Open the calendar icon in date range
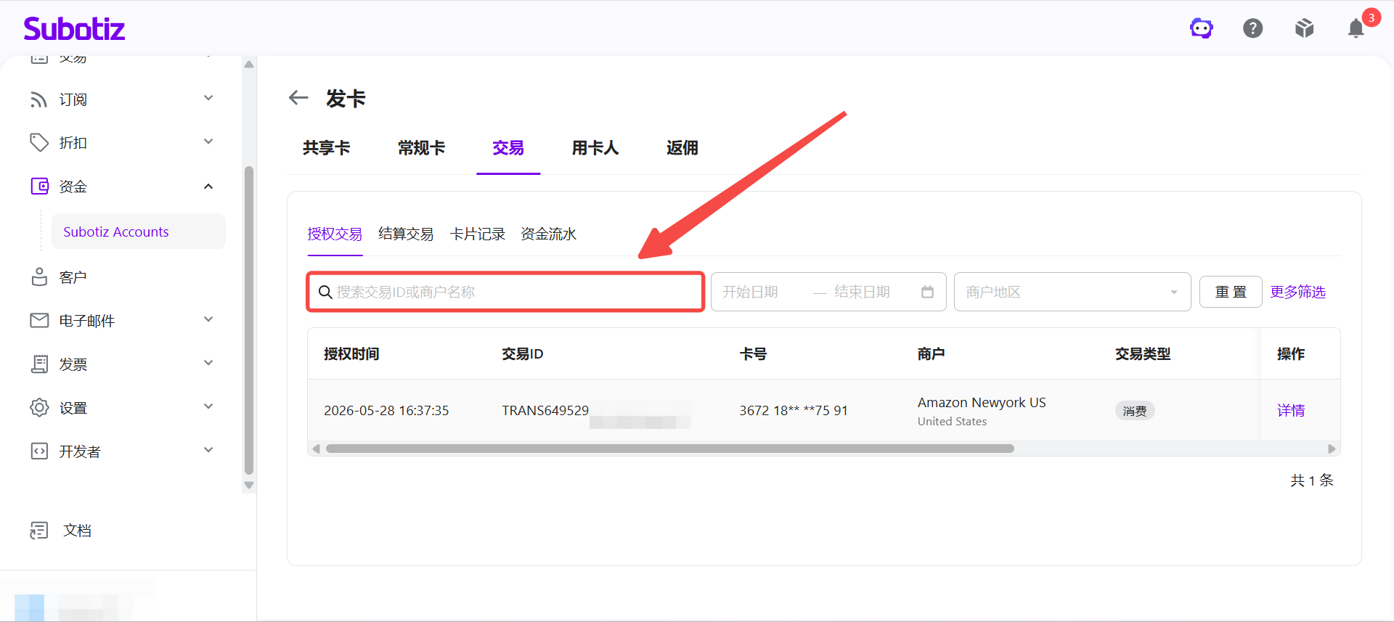 click(927, 292)
